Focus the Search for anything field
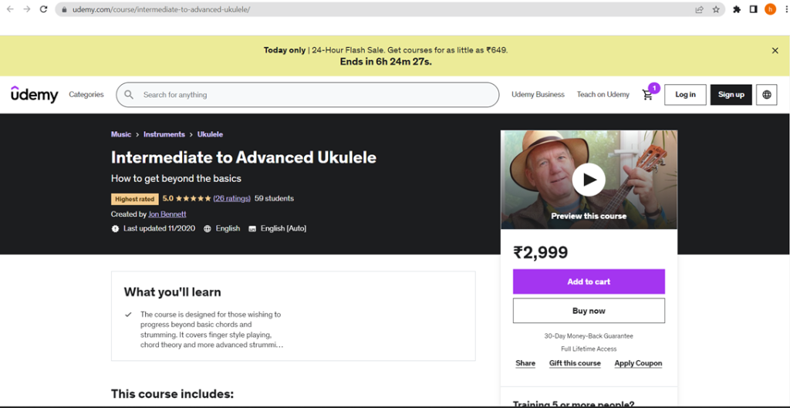Image resolution: width=790 pixels, height=408 pixels. tap(307, 95)
